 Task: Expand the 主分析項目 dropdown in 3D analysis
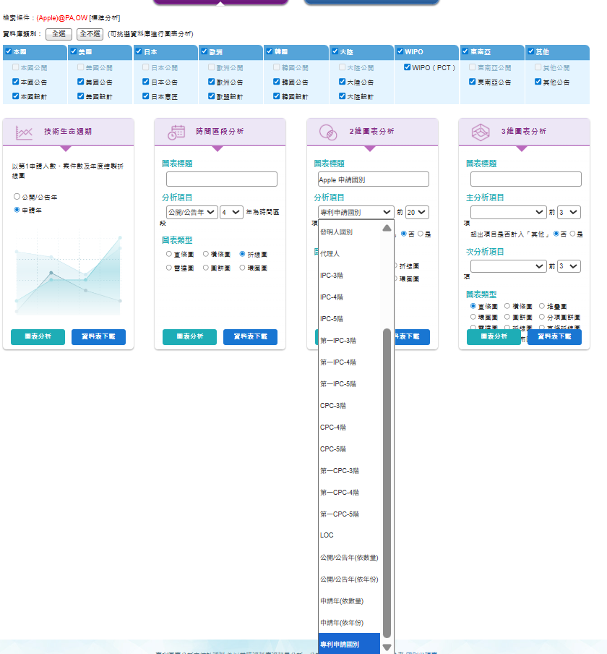(x=508, y=212)
